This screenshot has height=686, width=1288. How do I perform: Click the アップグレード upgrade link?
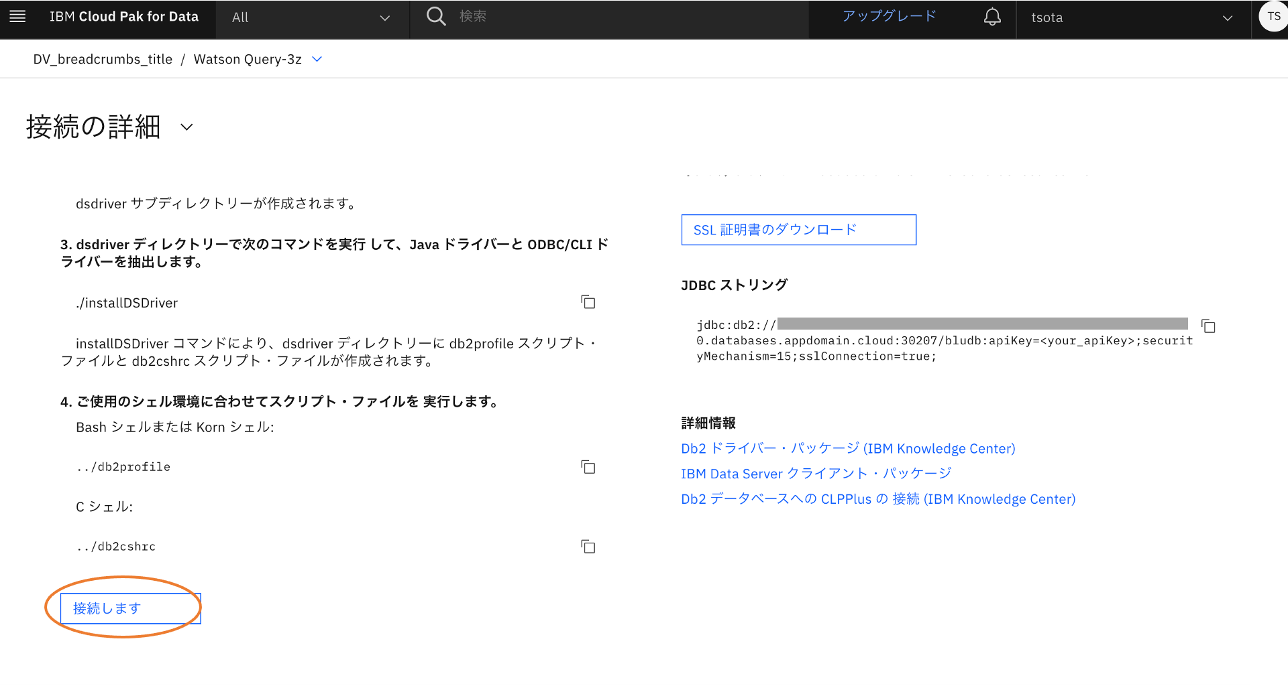point(889,16)
